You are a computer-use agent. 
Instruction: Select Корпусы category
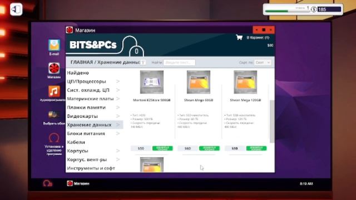click(x=77, y=151)
